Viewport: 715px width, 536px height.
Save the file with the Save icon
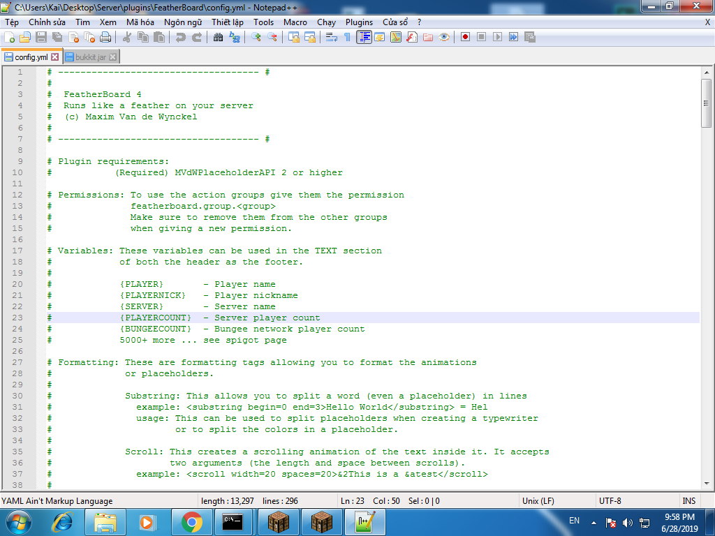pos(41,38)
